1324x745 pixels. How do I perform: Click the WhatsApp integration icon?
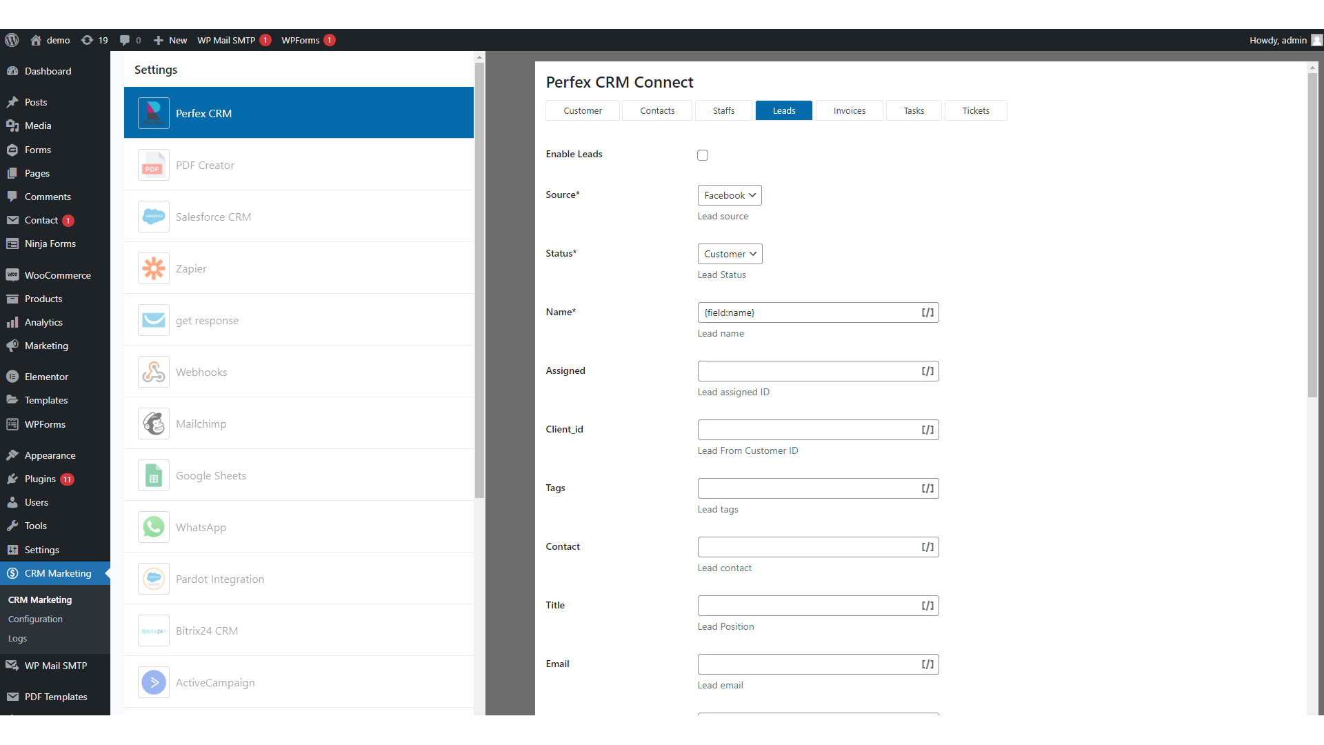153,527
